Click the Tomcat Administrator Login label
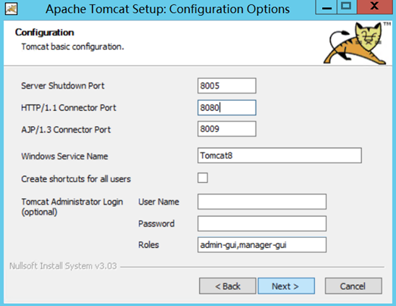Screen dimensions: 396x306 pyautogui.click(x=72, y=207)
